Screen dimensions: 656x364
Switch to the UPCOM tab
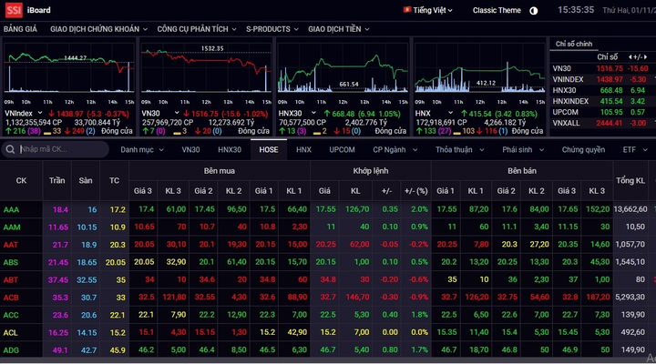(342, 149)
